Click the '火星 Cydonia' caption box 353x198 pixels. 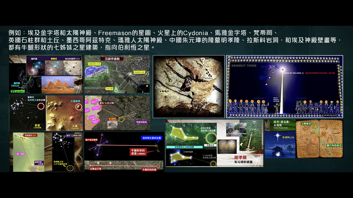pyautogui.click(x=75, y=127)
